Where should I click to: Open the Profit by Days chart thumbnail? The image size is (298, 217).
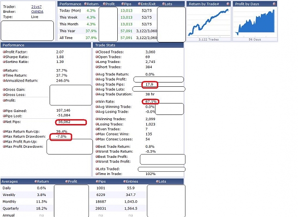pos(255,22)
